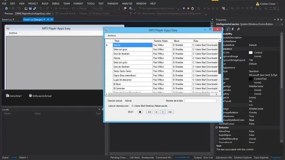The width and height of the screenshot is (285, 160).
Task: Switch to the Autos tab
Action: tap(5, 157)
